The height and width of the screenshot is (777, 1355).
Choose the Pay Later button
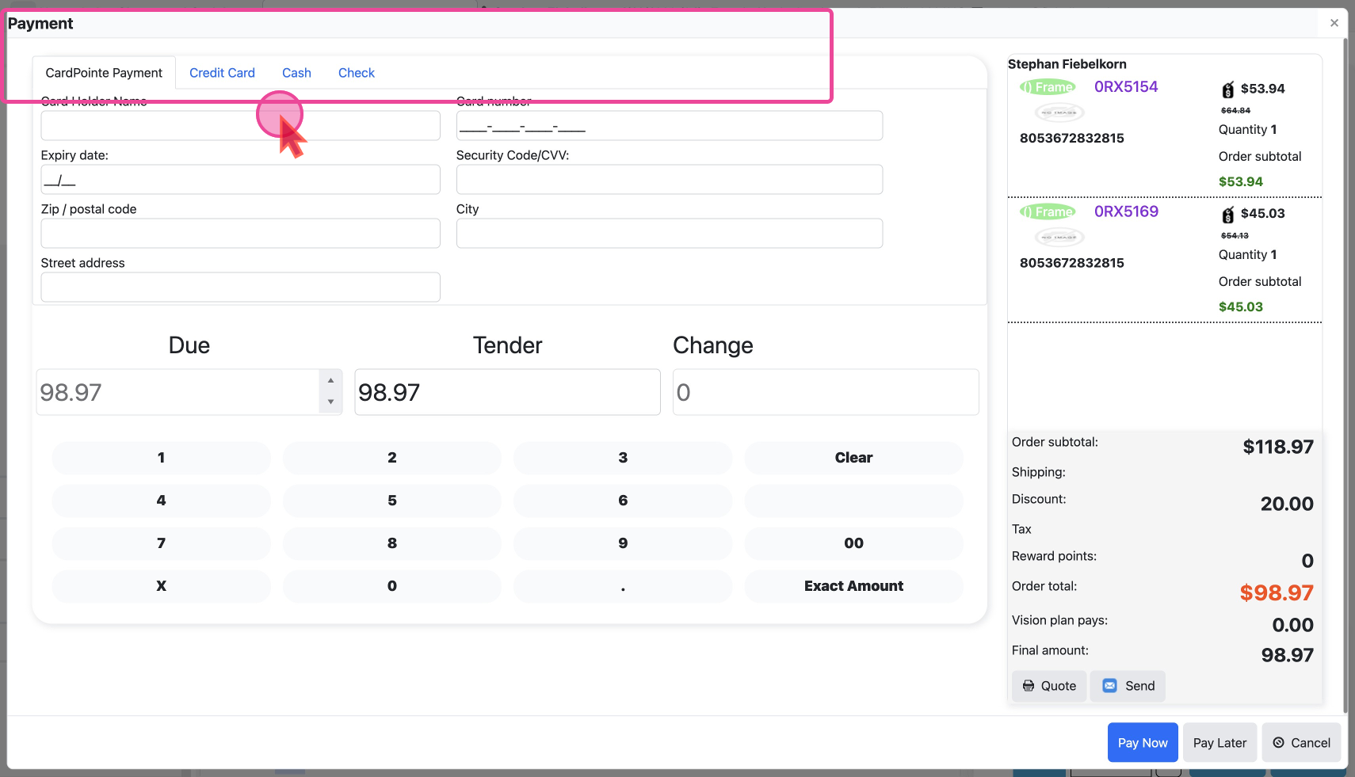[x=1219, y=743]
